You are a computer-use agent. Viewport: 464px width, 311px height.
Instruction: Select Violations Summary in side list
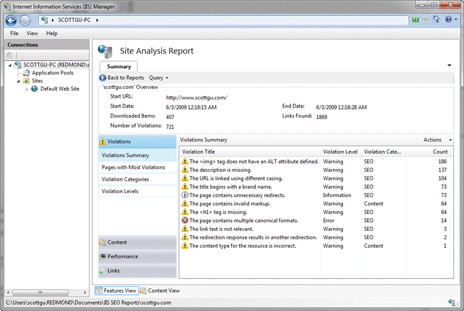(137, 155)
